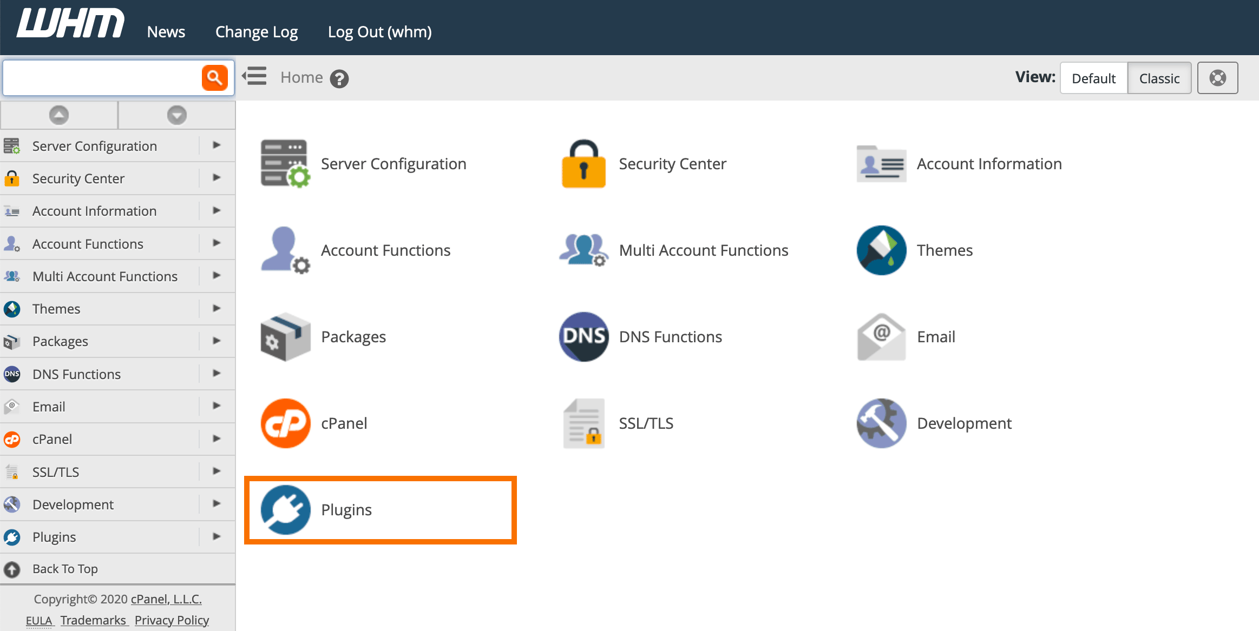Toggle the sidebar collapse hamburger icon
The width and height of the screenshot is (1259, 631).
tap(254, 77)
